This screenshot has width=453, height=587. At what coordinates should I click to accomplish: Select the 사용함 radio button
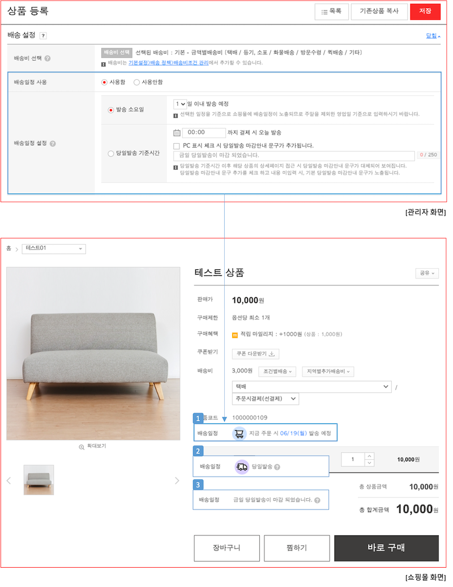104,82
